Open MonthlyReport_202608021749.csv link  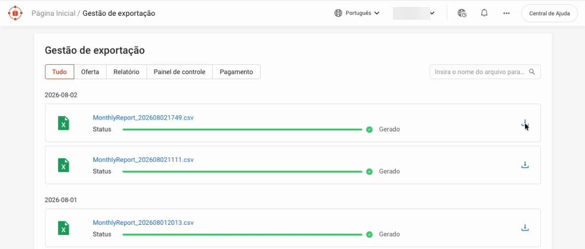tap(143, 118)
